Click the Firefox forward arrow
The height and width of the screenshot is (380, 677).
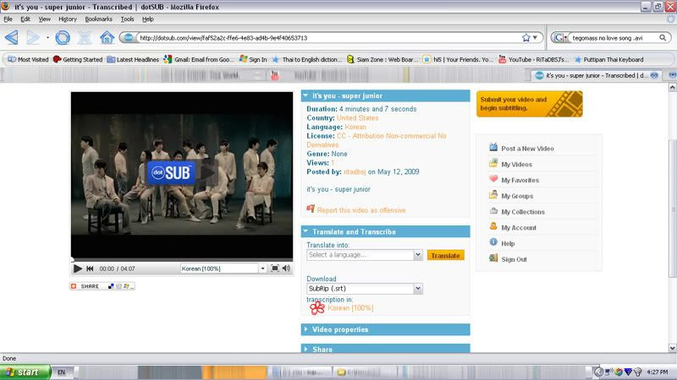[33, 38]
